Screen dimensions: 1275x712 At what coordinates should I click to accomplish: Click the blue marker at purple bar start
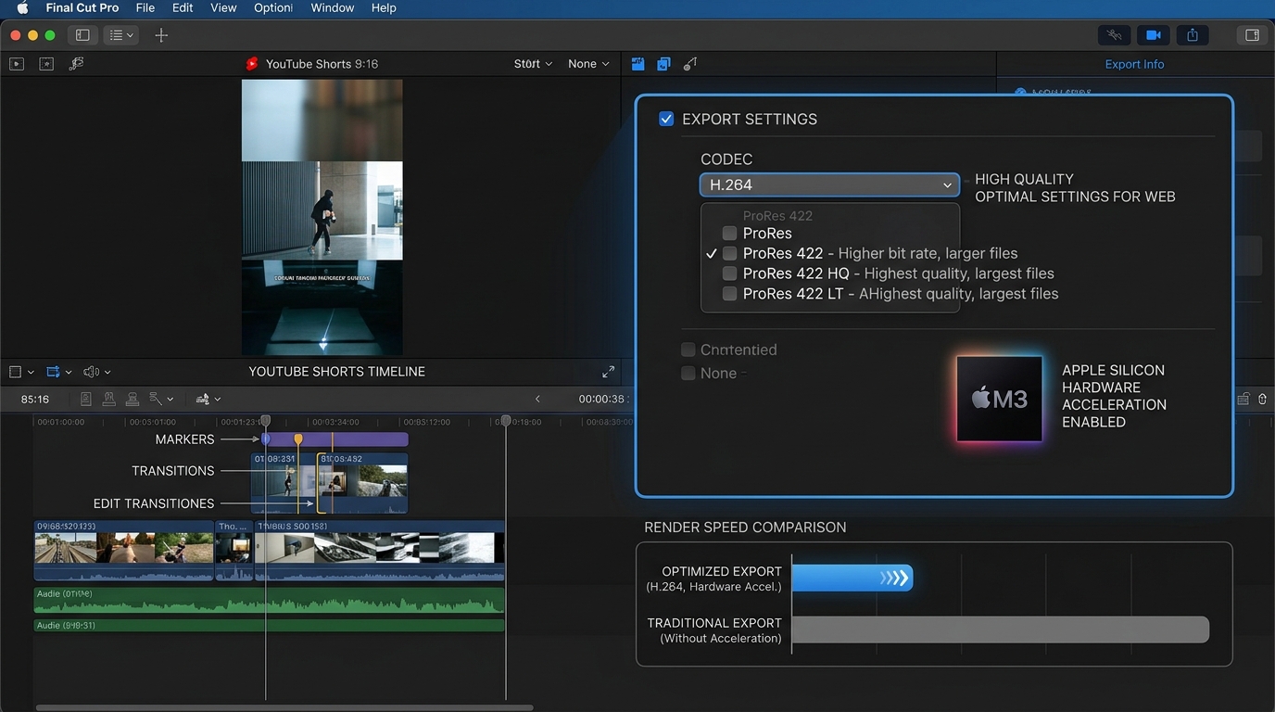266,439
